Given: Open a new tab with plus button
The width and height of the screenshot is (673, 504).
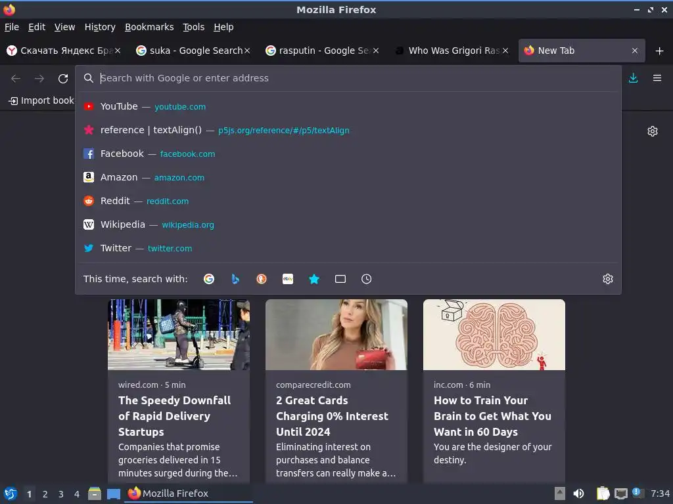Looking at the screenshot, I should 660,51.
